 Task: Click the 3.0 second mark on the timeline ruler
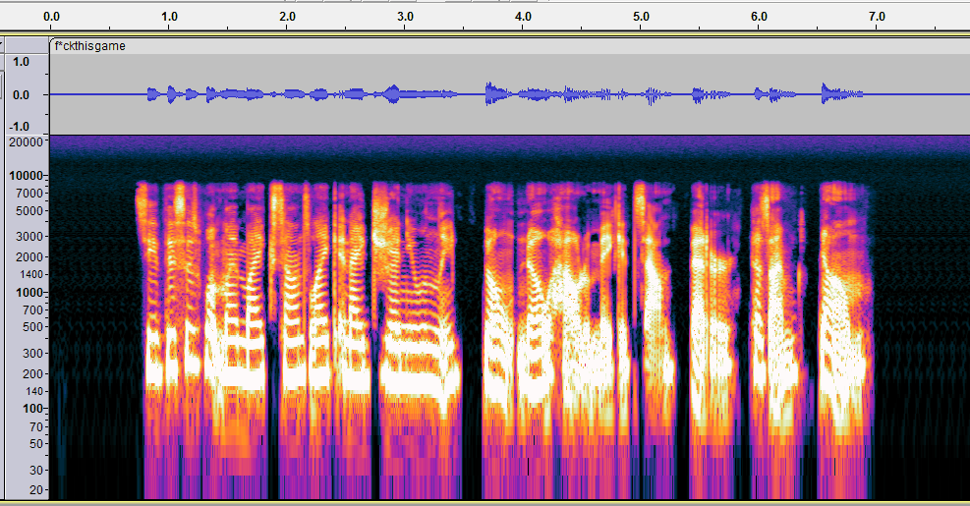point(405,17)
